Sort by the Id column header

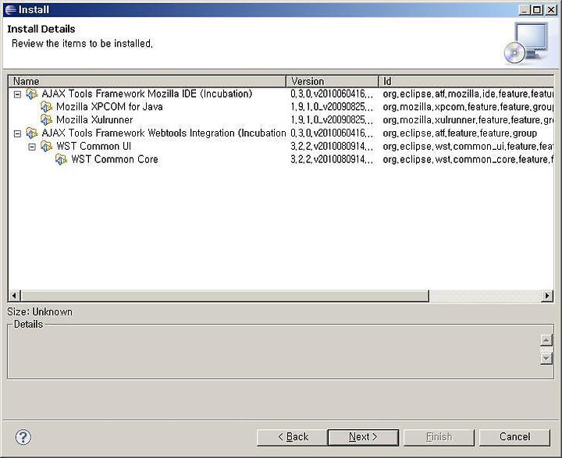[x=466, y=81]
